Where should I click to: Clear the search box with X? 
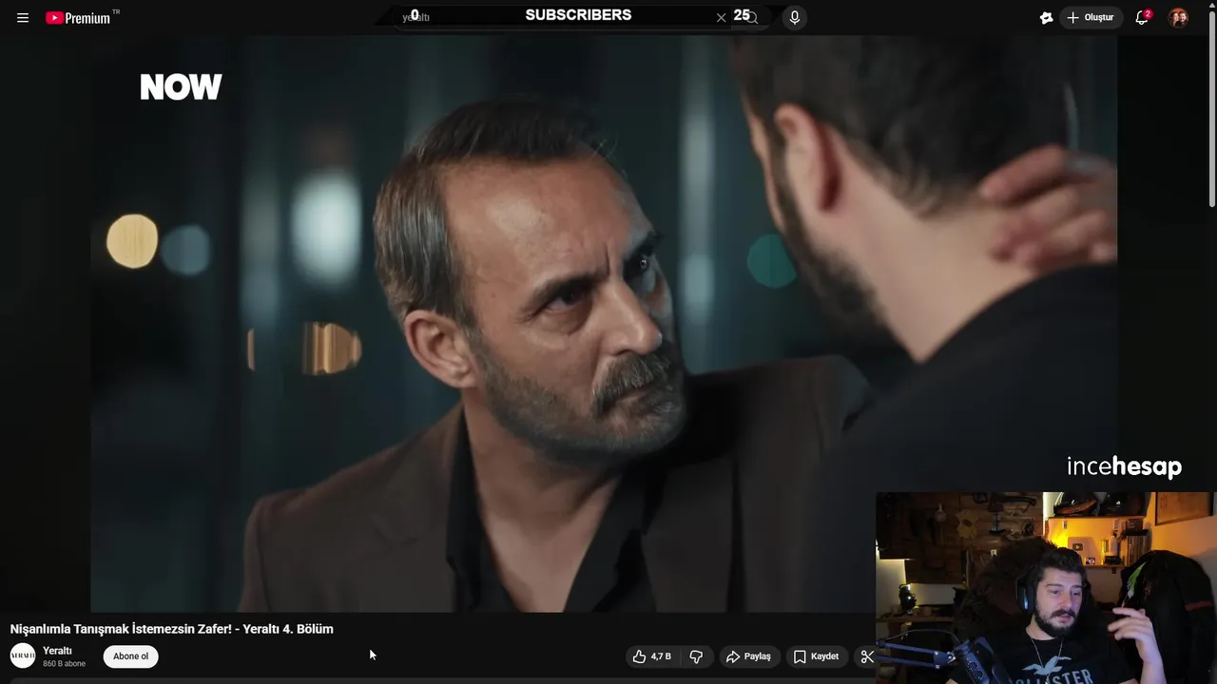pyautogui.click(x=721, y=17)
